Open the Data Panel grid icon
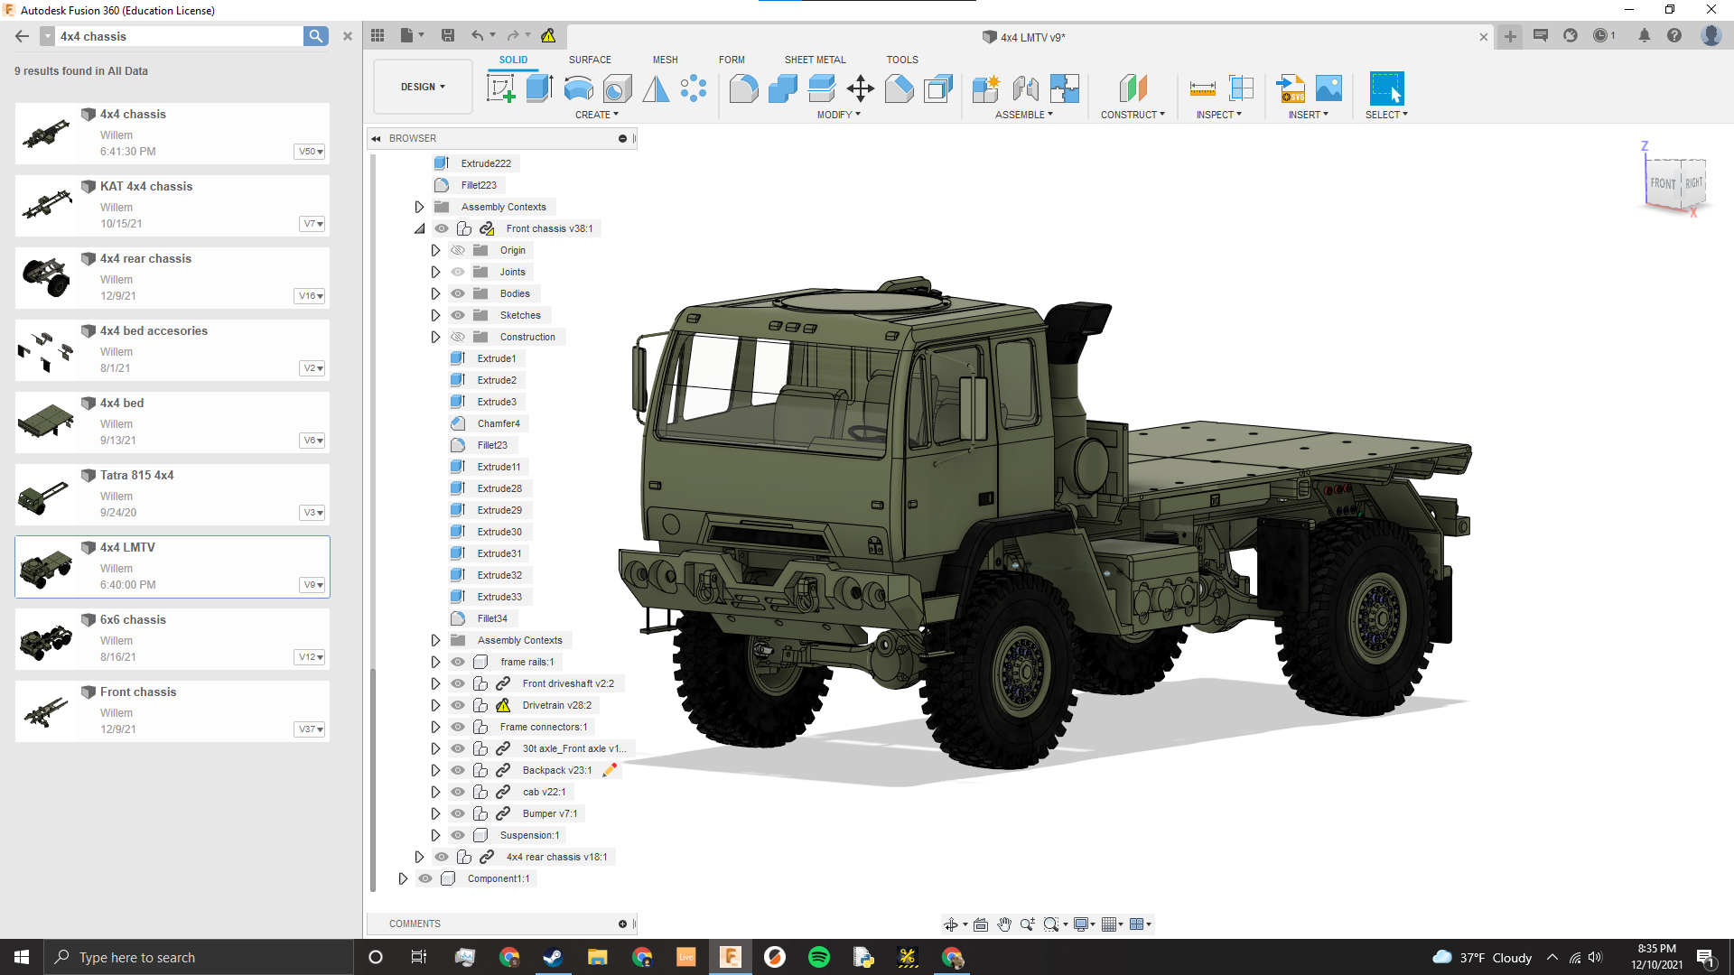The width and height of the screenshot is (1734, 975). click(x=378, y=35)
